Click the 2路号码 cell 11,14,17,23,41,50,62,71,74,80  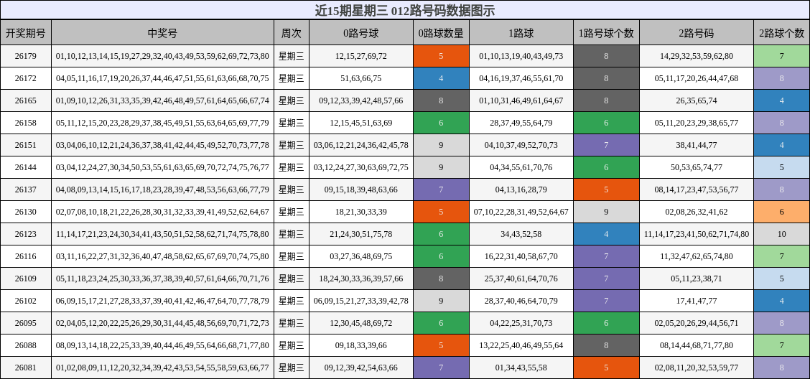coord(697,234)
